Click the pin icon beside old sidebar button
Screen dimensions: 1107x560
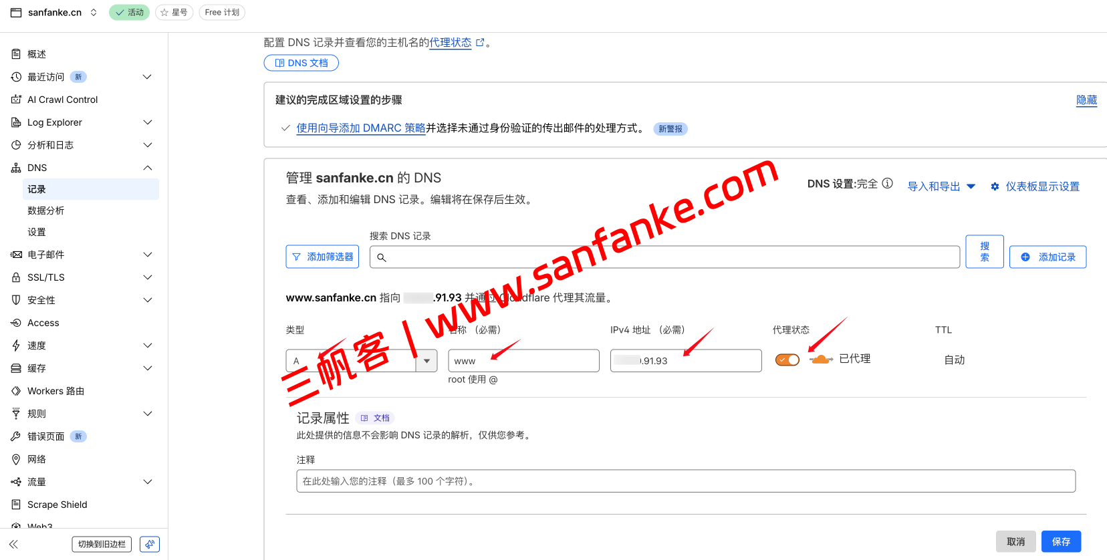[x=150, y=544]
